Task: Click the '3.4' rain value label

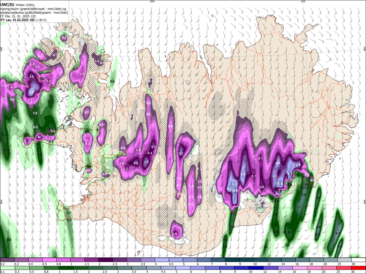Action: 318,227
